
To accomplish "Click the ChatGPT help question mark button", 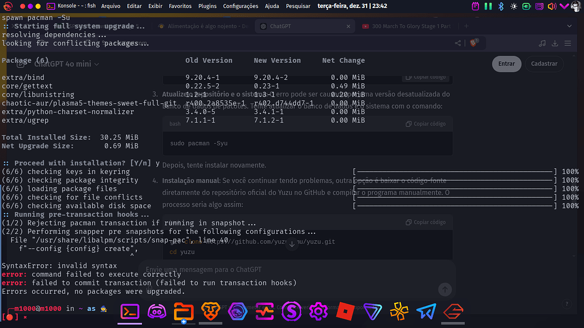I will [567, 304].
